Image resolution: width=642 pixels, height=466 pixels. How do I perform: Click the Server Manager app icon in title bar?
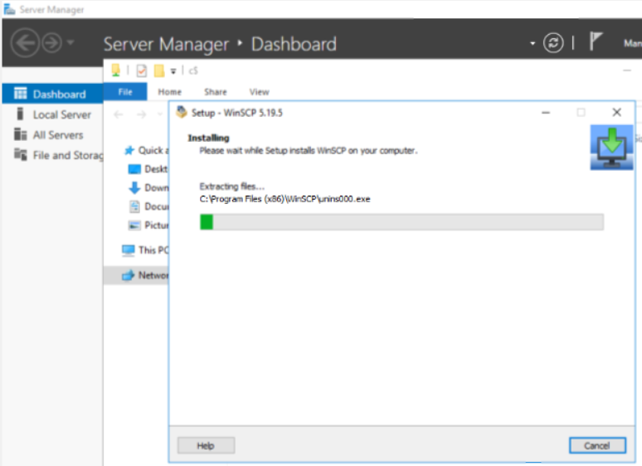click(x=9, y=9)
